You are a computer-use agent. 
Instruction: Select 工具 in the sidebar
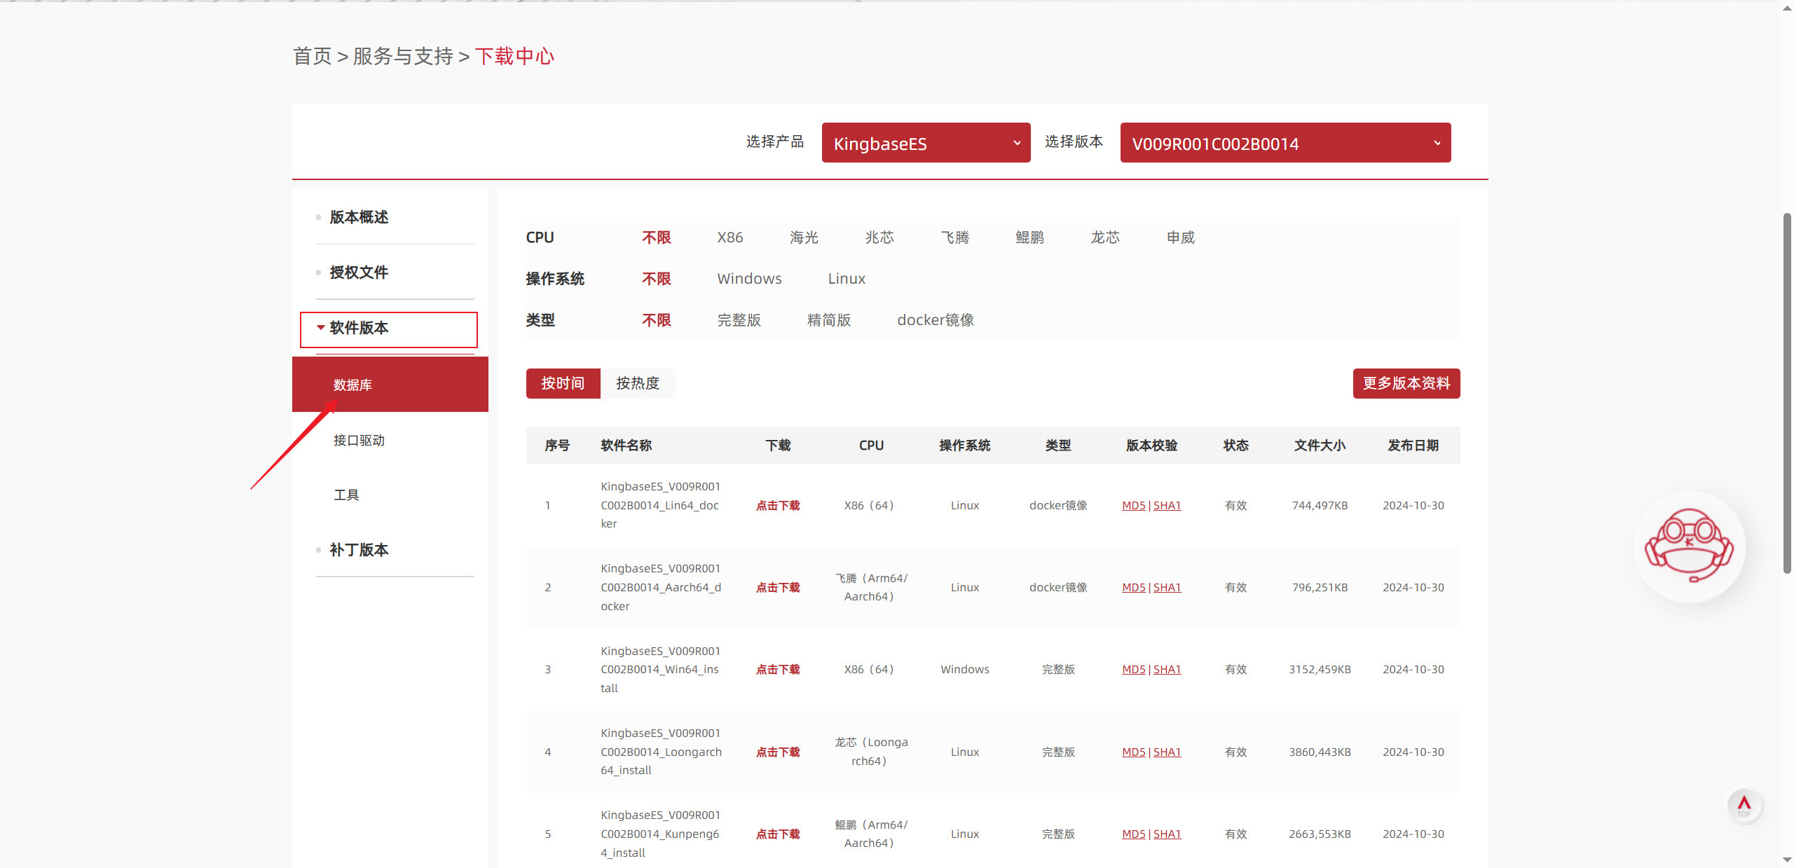coord(346,495)
